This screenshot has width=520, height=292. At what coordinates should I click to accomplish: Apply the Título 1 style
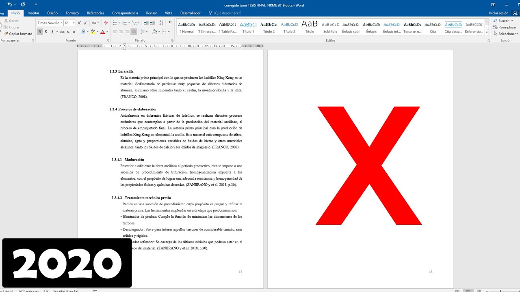click(x=248, y=27)
